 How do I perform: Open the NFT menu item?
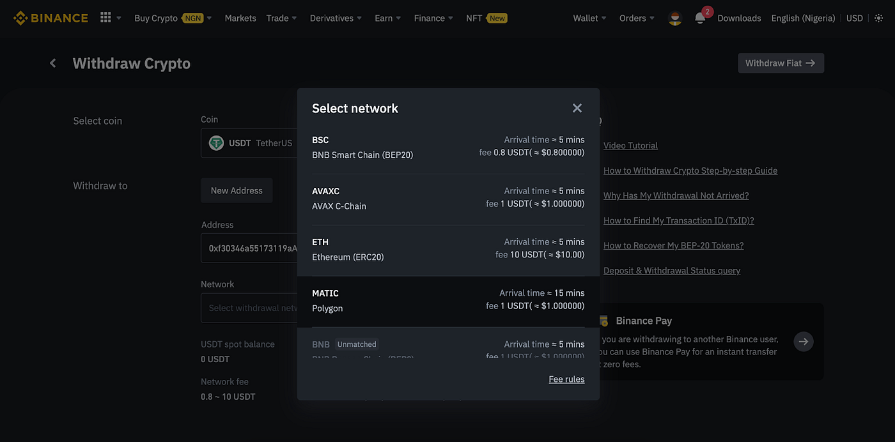[x=474, y=18]
